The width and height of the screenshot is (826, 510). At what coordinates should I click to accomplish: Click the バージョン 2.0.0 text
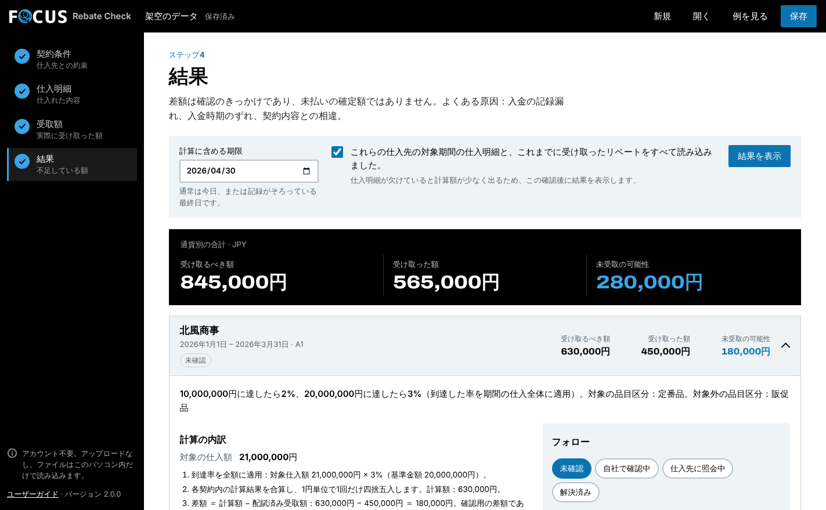93,494
